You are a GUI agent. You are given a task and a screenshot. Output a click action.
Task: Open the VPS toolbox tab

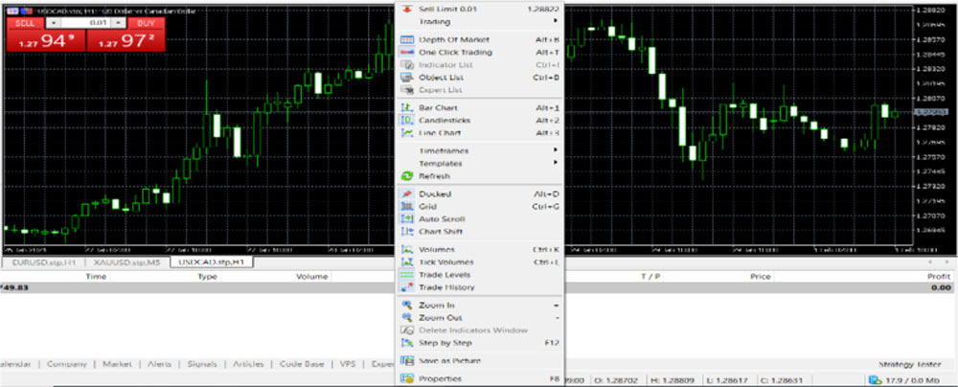pyautogui.click(x=349, y=364)
